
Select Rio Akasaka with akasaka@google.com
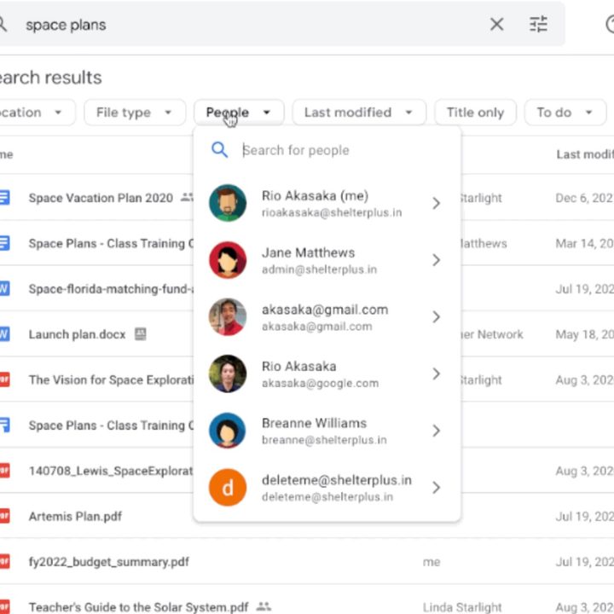[327, 374]
